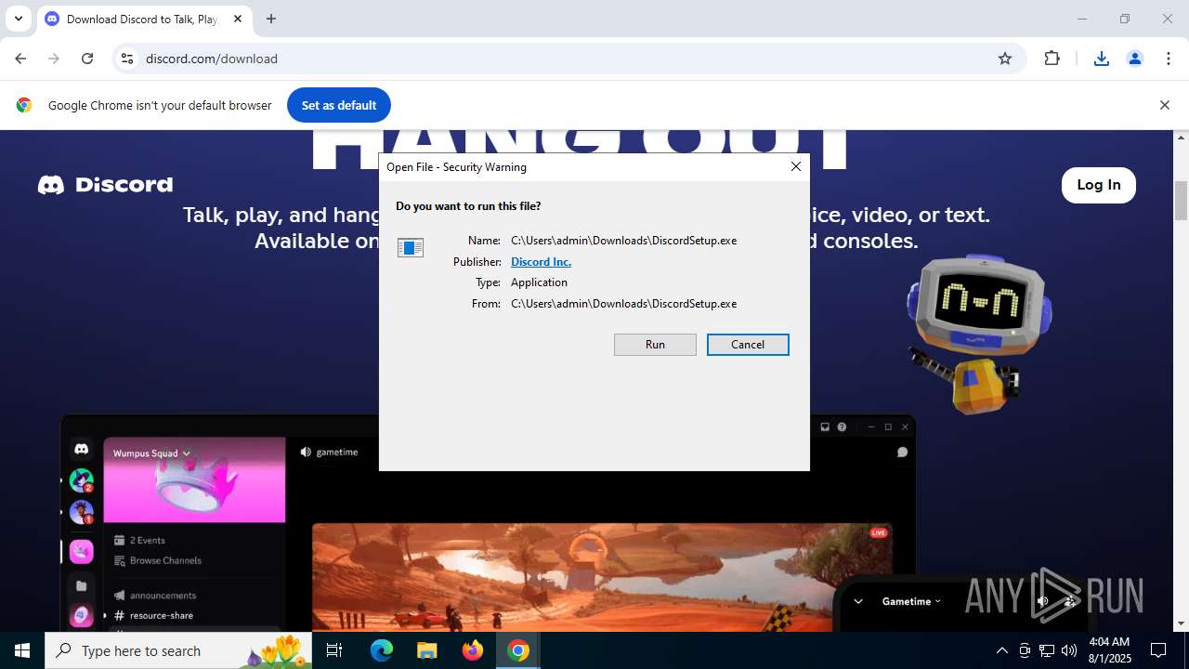1189x669 pixels.
Task: Click the Wumpus Squad crown banner
Action: pyautogui.click(x=194, y=479)
